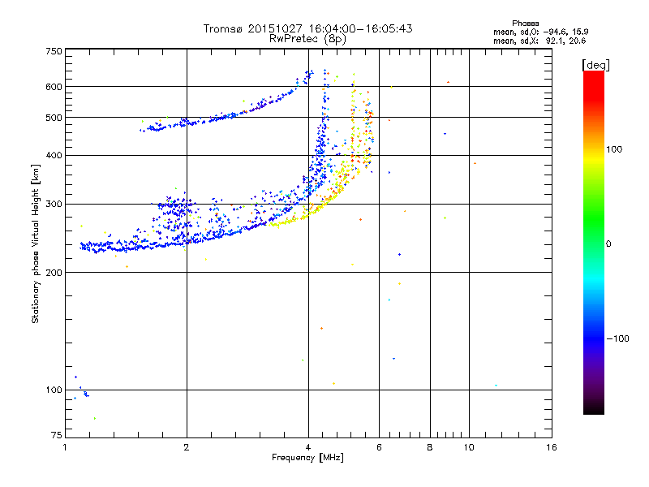This screenshot has width=649, height=487.
Task: Click the y-axis tick label '200'
Action: coord(54,273)
